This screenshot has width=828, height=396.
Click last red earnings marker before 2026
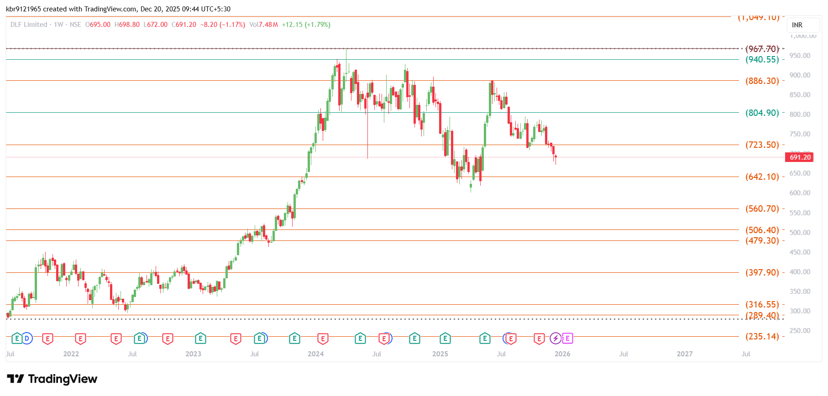pos(539,338)
